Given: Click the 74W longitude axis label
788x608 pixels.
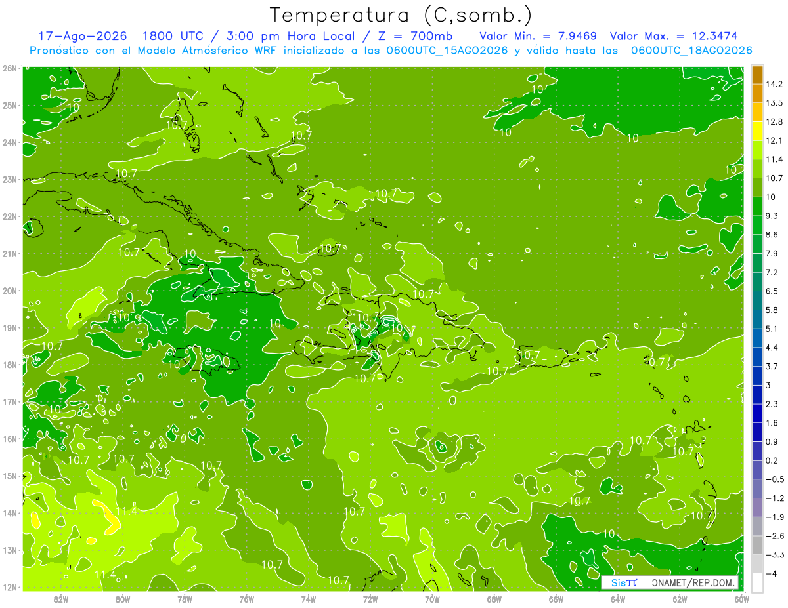Looking at the screenshot, I should 309,599.
